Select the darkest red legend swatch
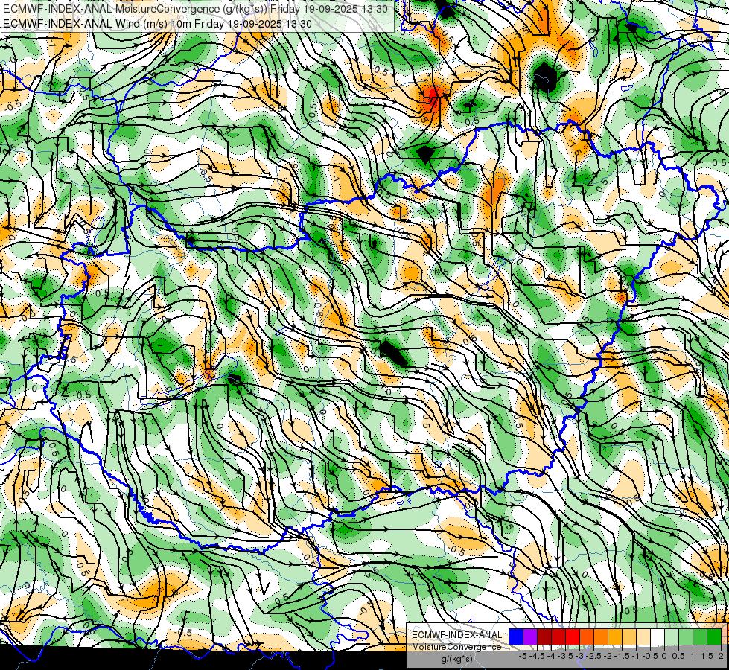Image resolution: width=729 pixels, height=670 pixels. point(544,636)
